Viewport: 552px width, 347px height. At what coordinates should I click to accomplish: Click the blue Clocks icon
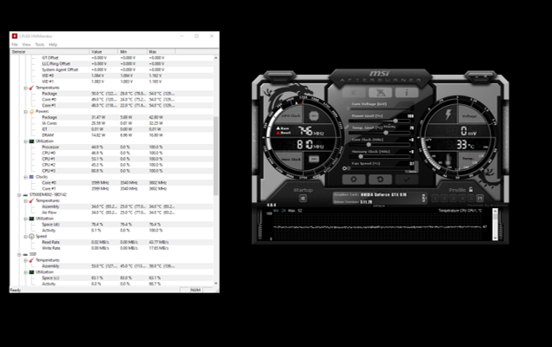point(31,177)
